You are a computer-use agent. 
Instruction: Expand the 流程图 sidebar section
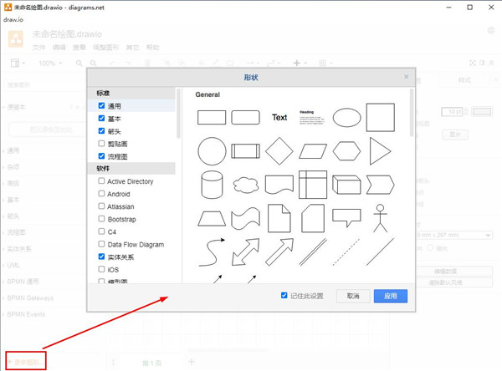coord(18,232)
